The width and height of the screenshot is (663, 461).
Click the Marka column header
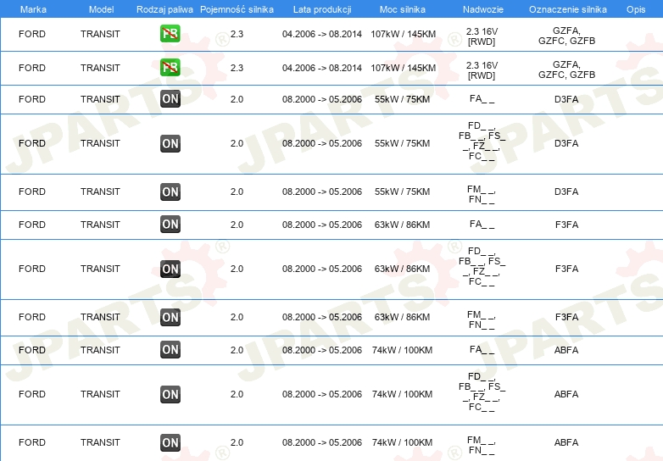pyautogui.click(x=32, y=8)
